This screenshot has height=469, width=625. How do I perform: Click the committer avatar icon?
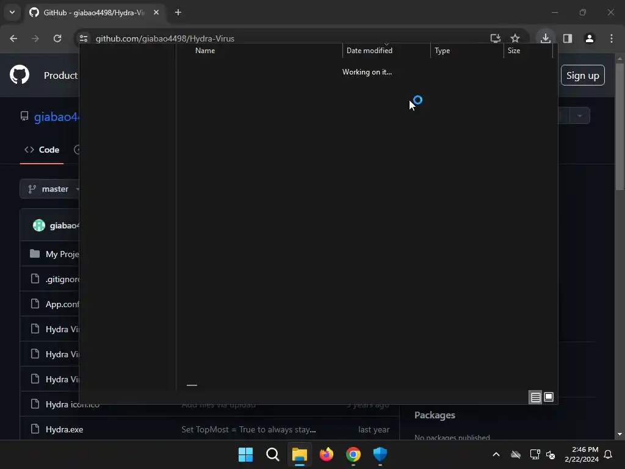point(39,225)
